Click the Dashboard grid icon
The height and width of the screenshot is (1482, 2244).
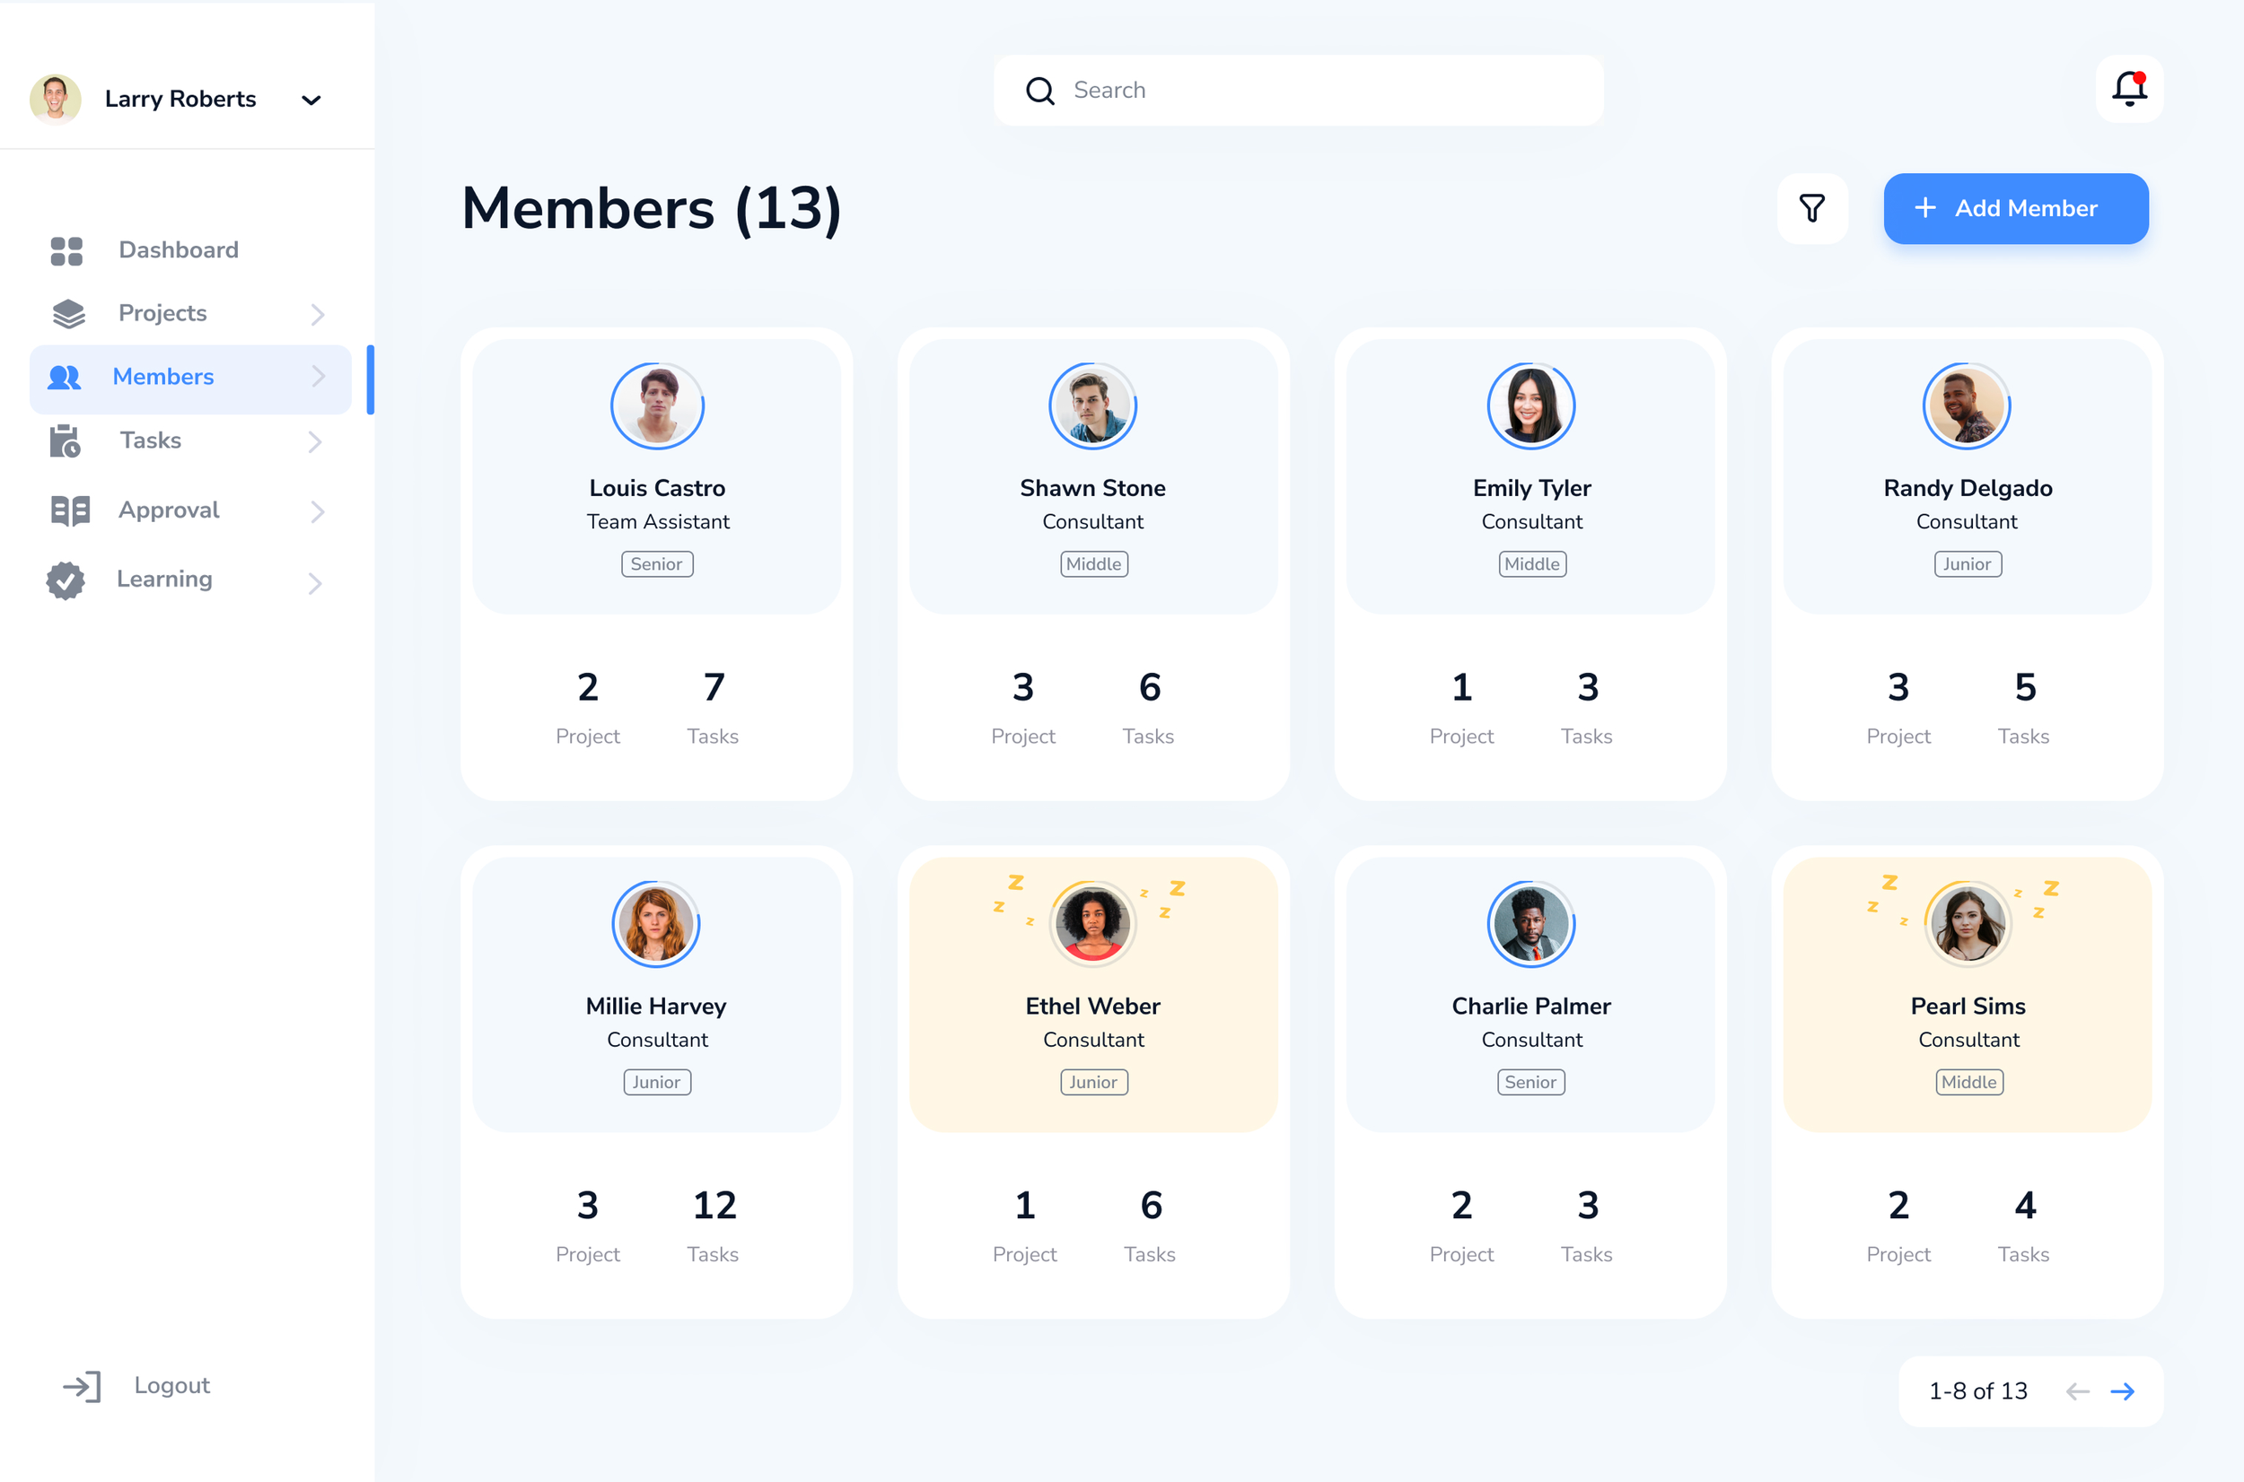(x=66, y=250)
